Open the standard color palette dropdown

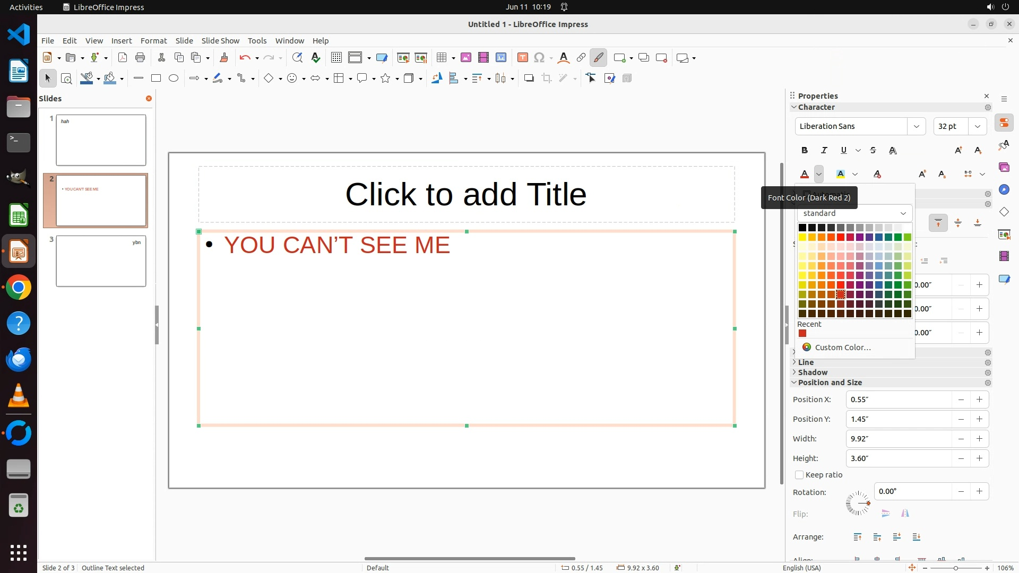(x=854, y=213)
